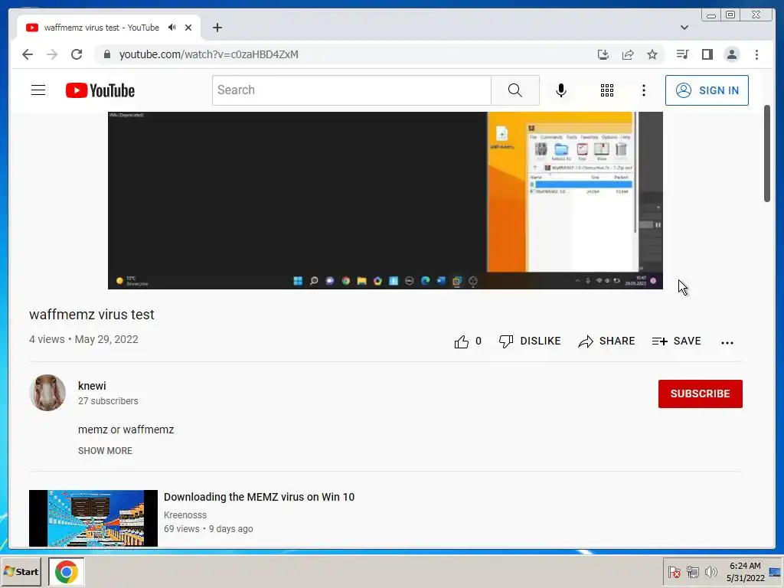The image size is (784, 588).
Task: Open the media control icon in Chrome toolbar
Action: click(682, 54)
